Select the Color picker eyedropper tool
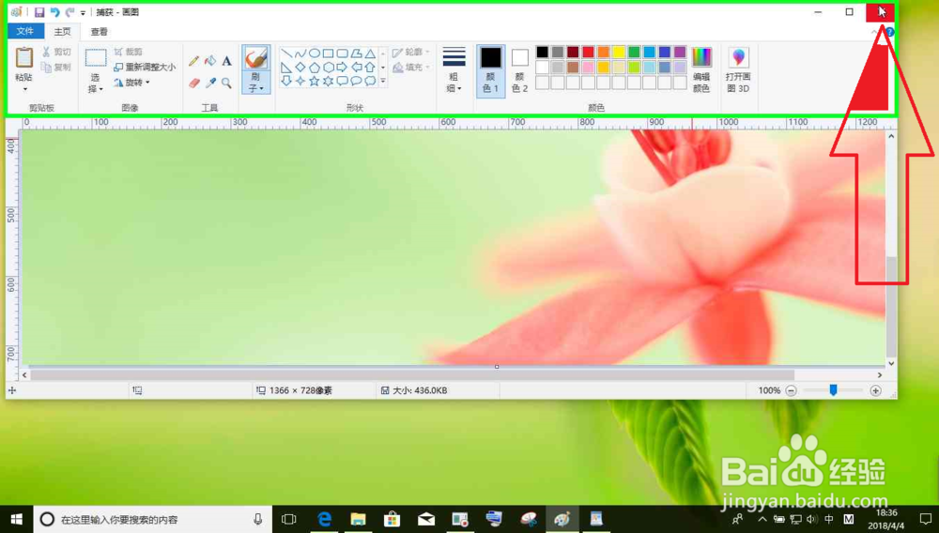Screen dimensions: 939x533 coord(210,83)
